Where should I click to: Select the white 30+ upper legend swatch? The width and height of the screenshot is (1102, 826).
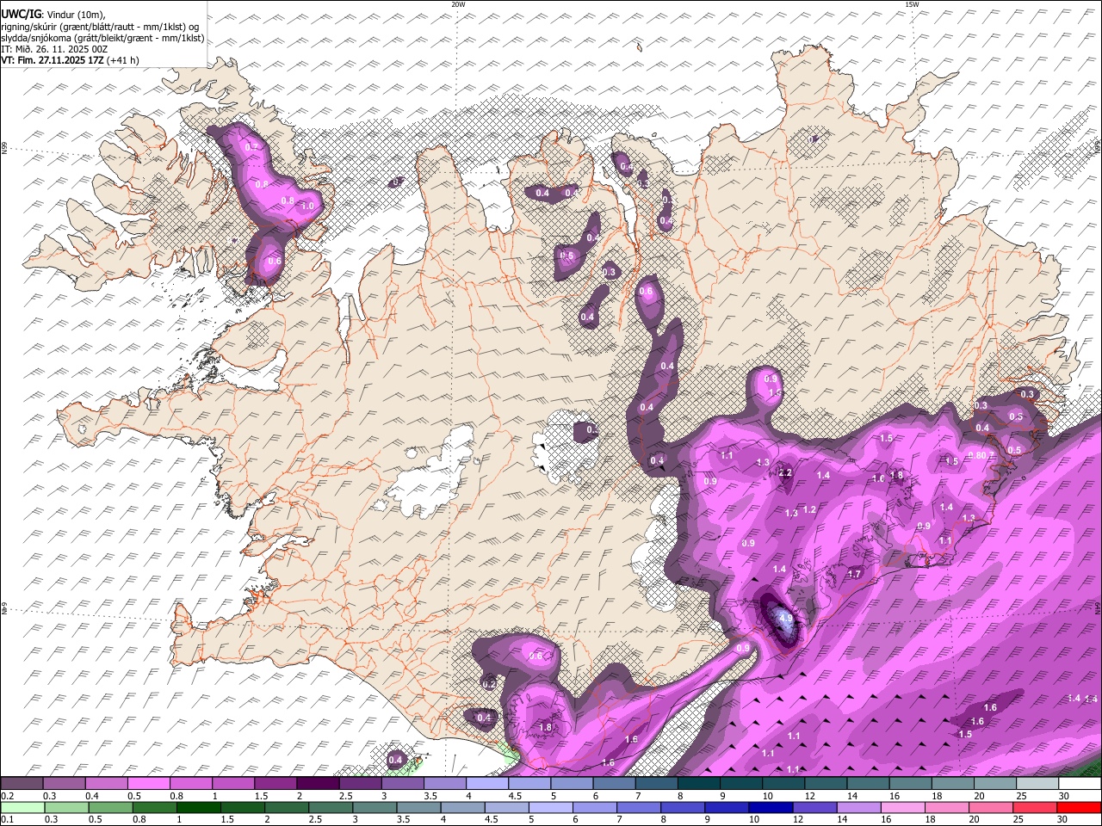tap(1080, 784)
